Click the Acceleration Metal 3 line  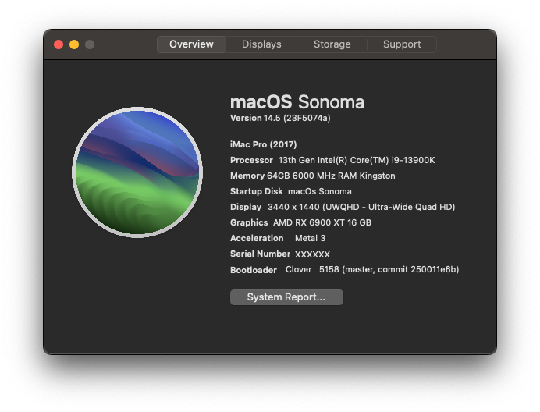pyautogui.click(x=278, y=238)
